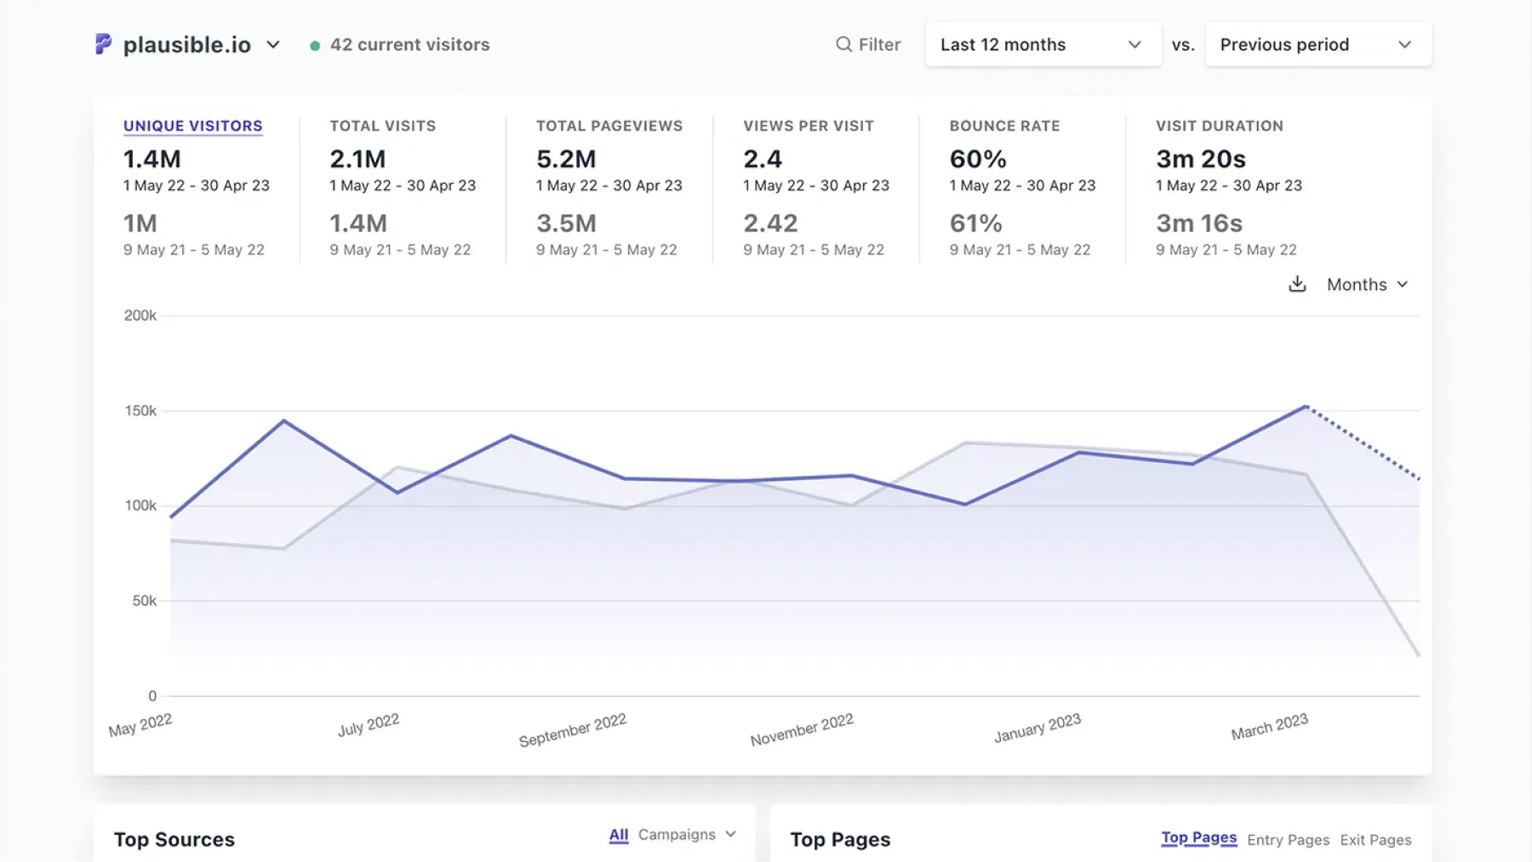
Task: Click the 61% previous bounce rate value
Action: coord(976,223)
